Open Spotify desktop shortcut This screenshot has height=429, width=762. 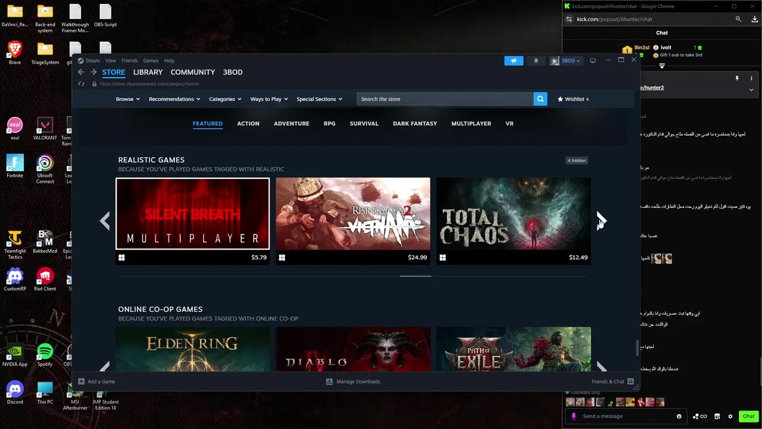pyautogui.click(x=45, y=355)
